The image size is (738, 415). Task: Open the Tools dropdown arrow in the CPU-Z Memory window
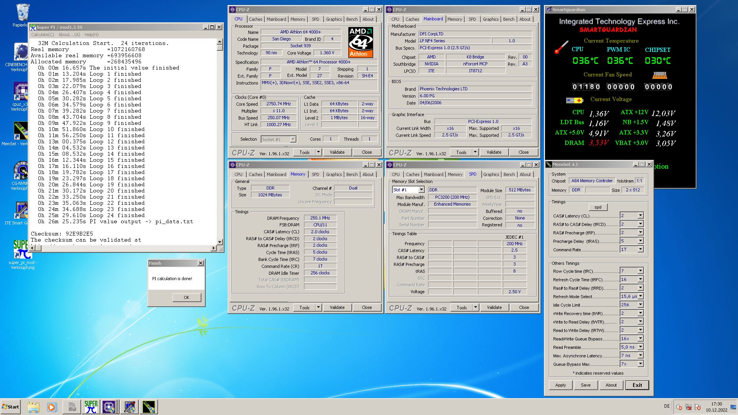(x=318, y=307)
